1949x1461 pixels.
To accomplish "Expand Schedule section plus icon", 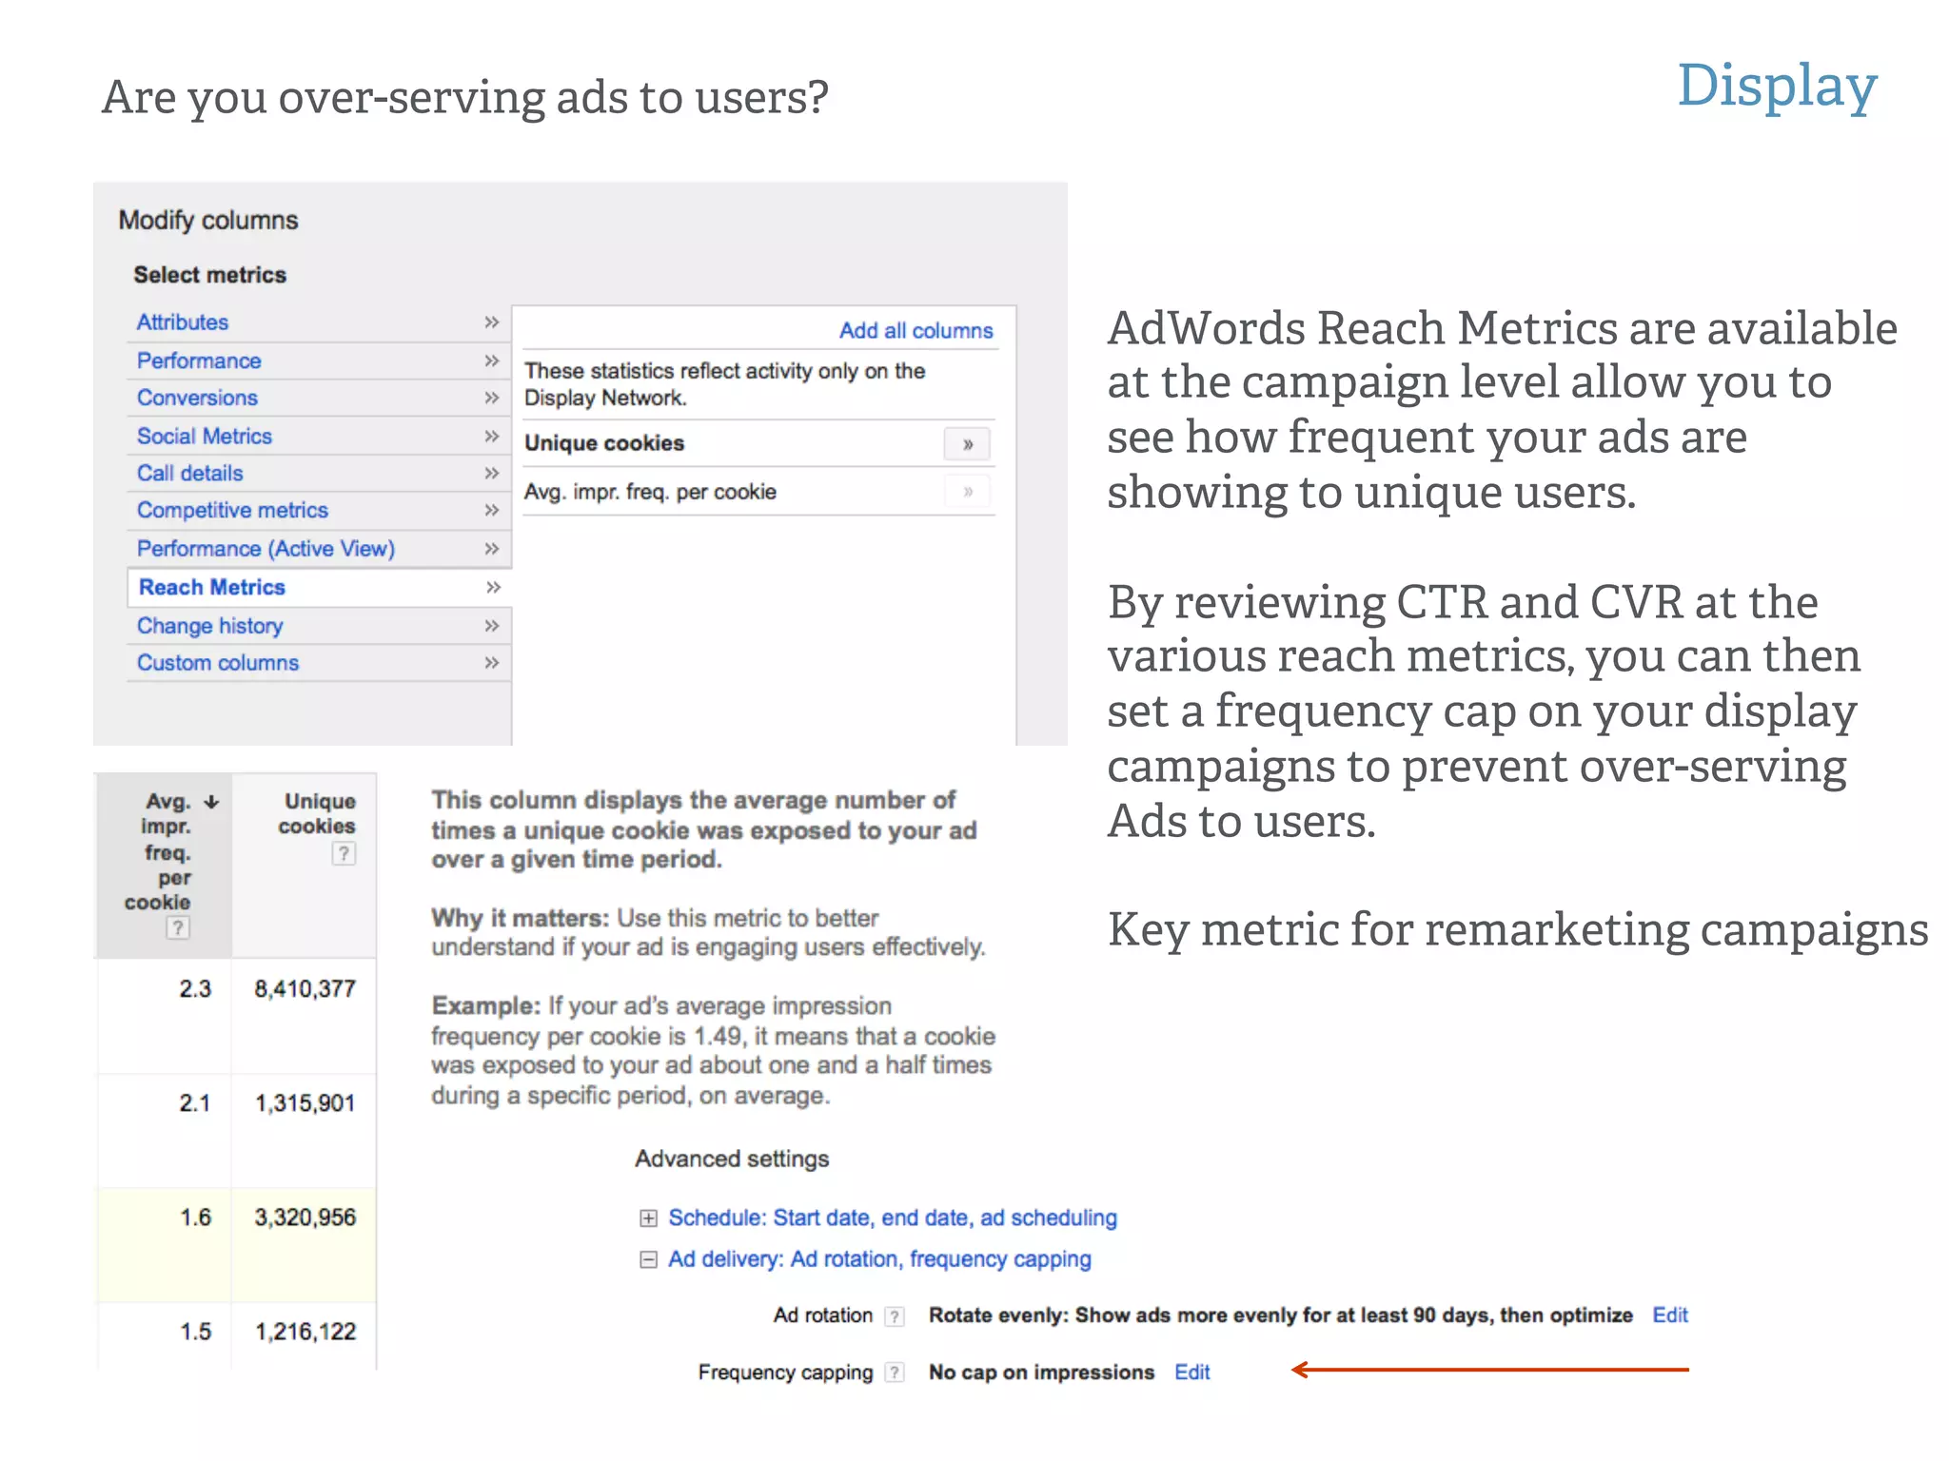I will pos(648,1218).
